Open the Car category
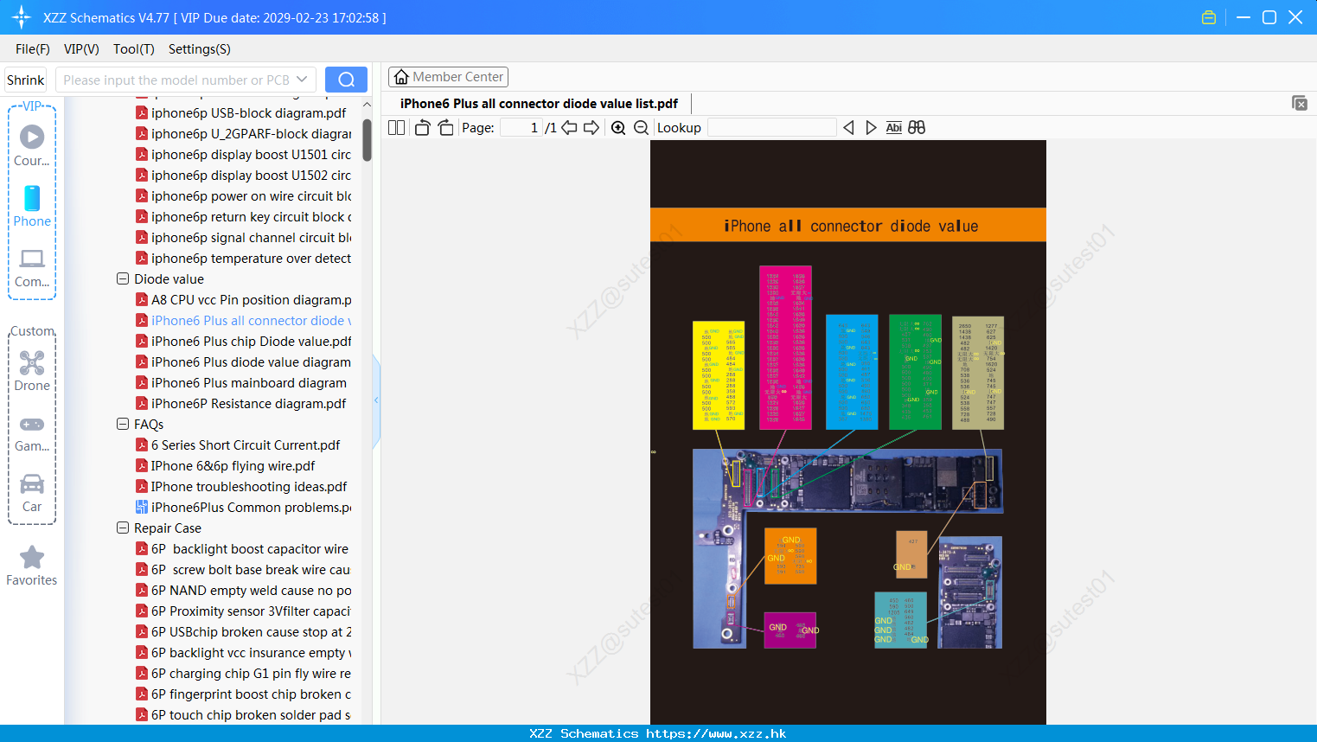Screen dimensions: 1317x742 pos(32,493)
